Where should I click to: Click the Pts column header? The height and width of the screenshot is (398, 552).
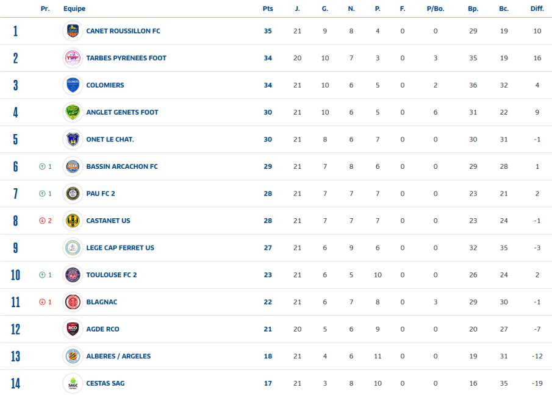click(x=268, y=9)
